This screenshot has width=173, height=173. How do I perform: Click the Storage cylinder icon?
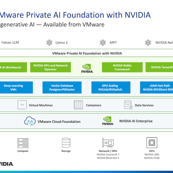tap(66, 143)
